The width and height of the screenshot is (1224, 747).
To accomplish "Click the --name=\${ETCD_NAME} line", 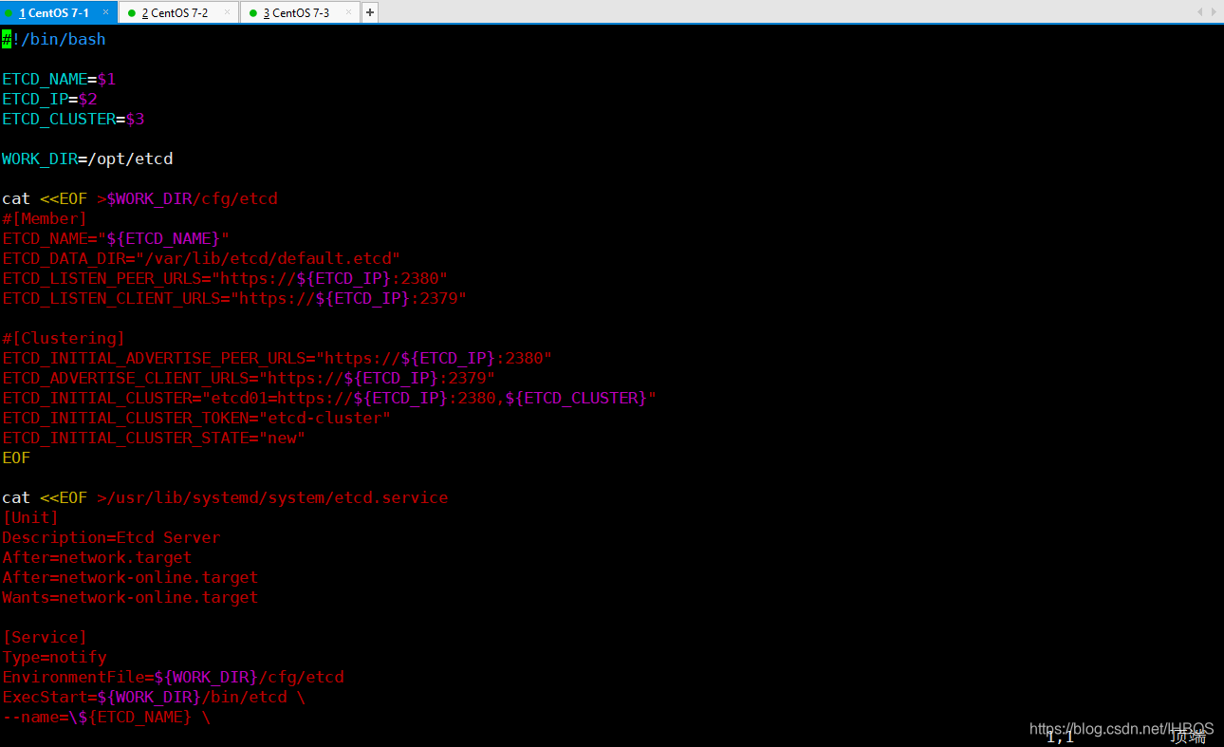I will point(106,717).
